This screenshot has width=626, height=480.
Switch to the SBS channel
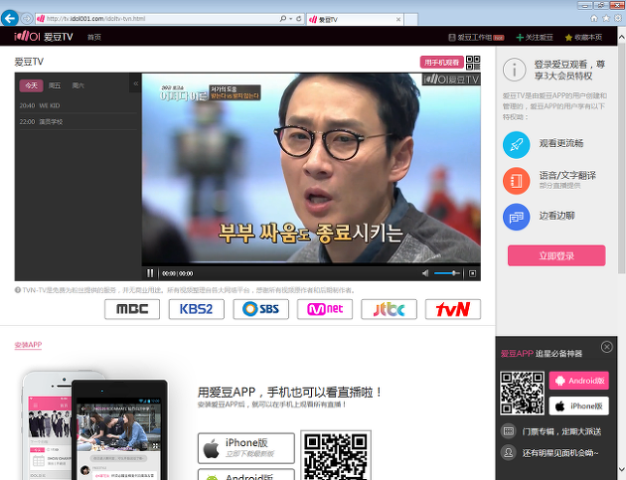[260, 309]
